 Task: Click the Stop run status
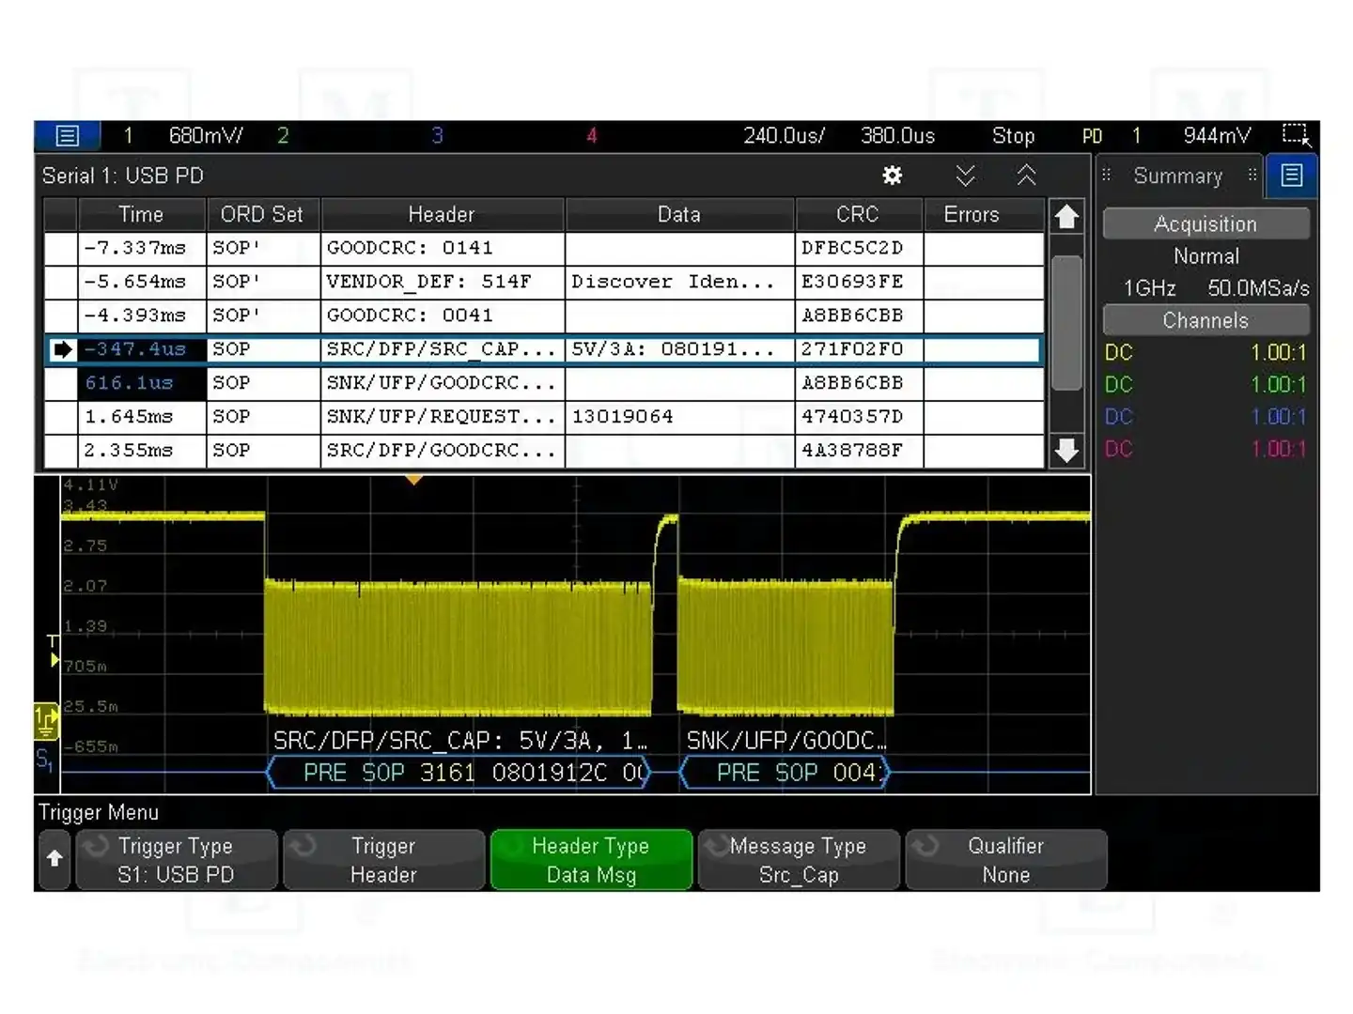[x=1013, y=136]
